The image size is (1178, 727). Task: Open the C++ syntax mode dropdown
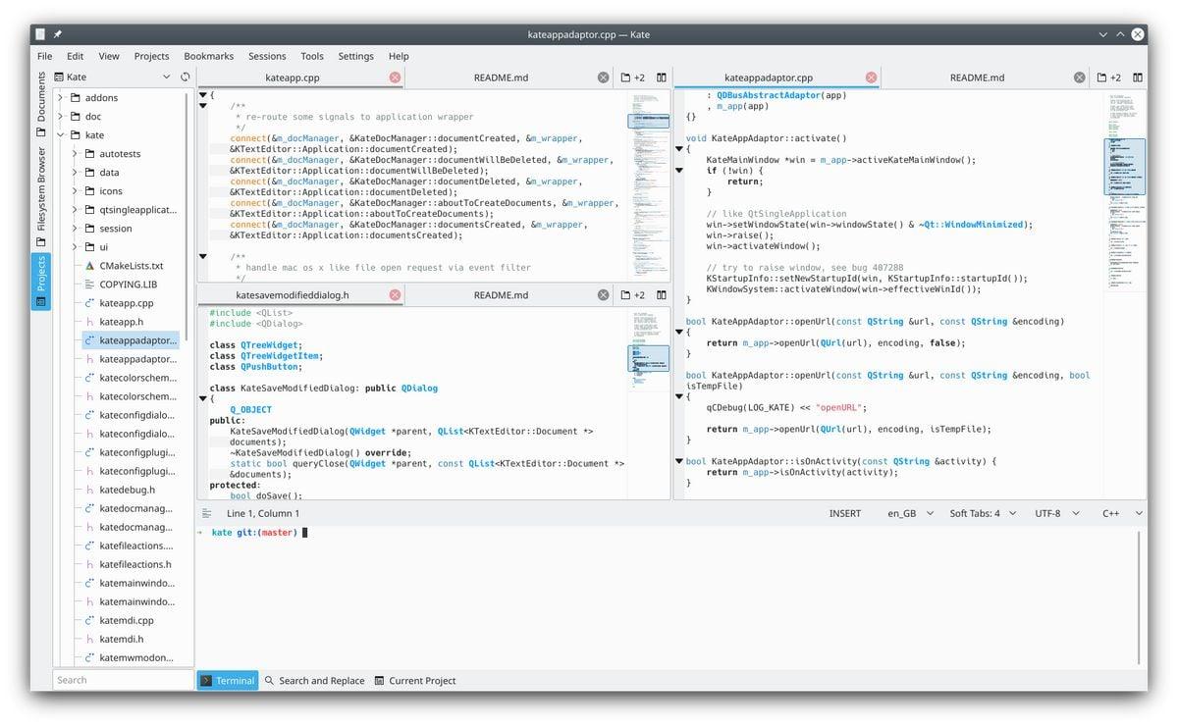pyautogui.click(x=1122, y=513)
